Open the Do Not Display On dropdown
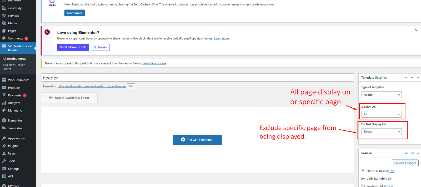The height and width of the screenshot is (187, 421). coord(381,132)
